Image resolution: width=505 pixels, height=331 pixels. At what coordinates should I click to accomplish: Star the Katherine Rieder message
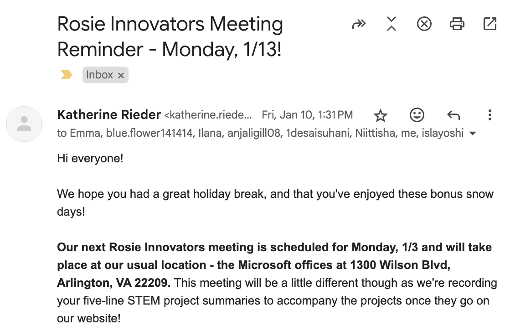380,116
